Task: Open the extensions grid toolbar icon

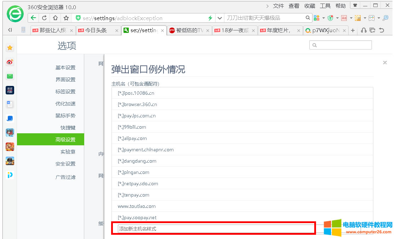Action: (317, 18)
